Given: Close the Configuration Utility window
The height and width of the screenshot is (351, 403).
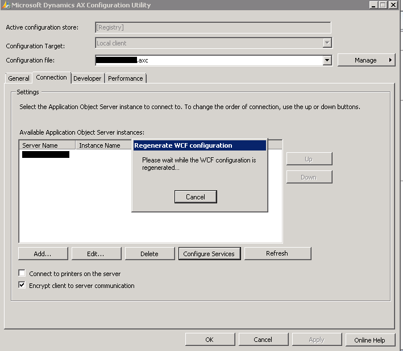Looking at the screenshot, I should pyautogui.click(x=393, y=5).
